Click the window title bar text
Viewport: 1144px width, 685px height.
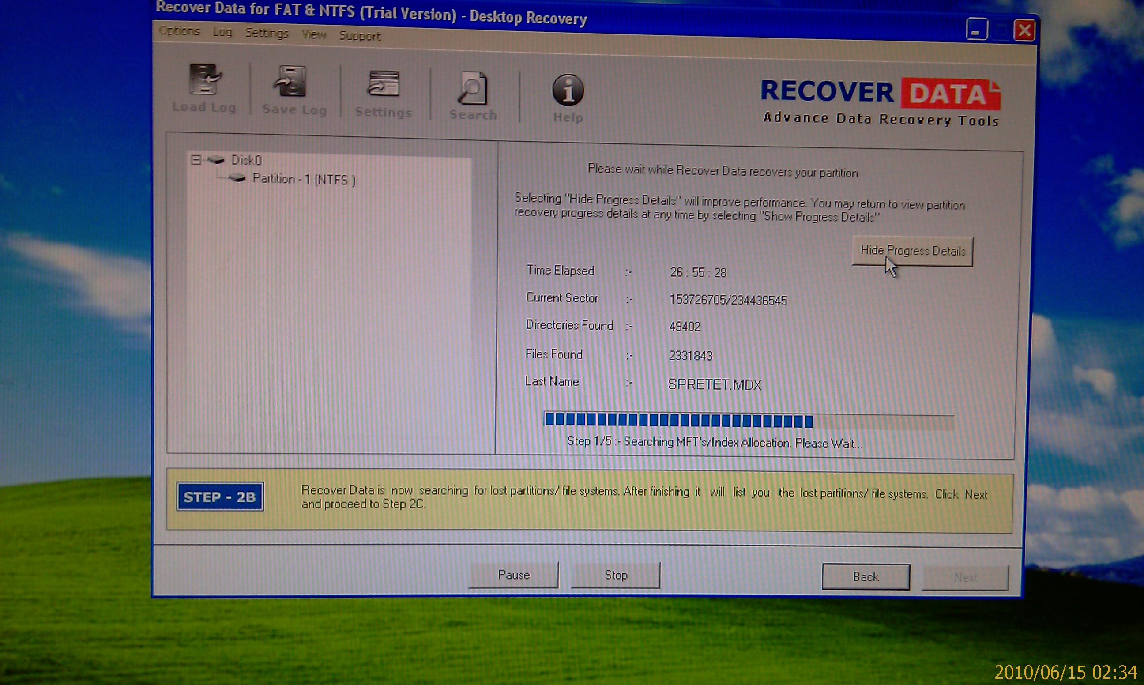click(x=371, y=13)
